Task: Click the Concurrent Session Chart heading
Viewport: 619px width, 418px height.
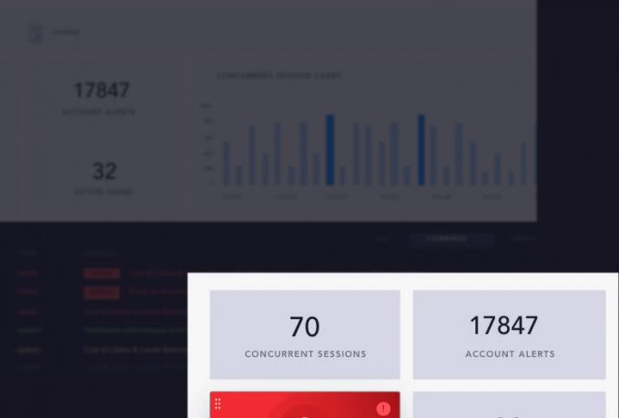Action: coord(279,75)
